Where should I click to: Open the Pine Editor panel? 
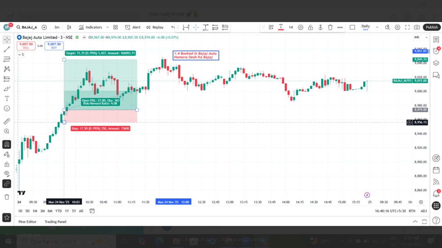[x=27, y=222]
